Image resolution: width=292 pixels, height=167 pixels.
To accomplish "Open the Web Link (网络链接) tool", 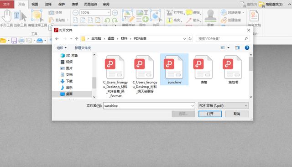I will point(232,13).
